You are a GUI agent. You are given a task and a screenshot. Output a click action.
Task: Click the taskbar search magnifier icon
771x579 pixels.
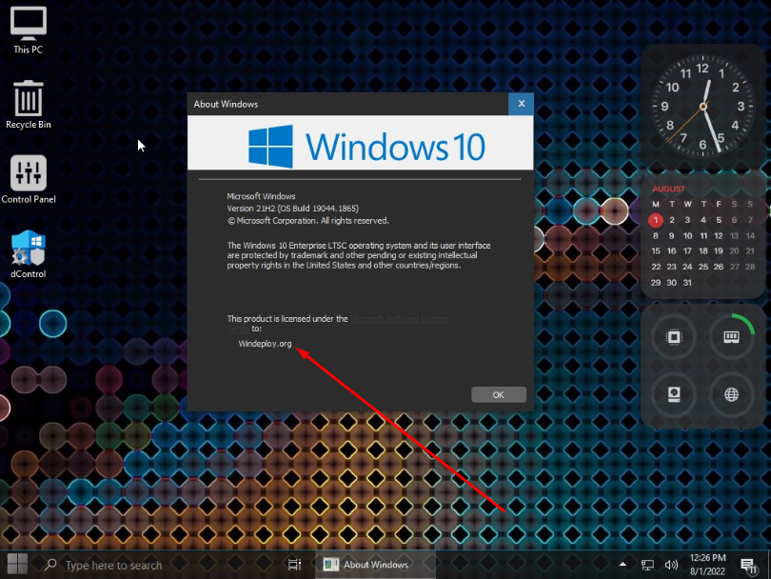click(50, 565)
